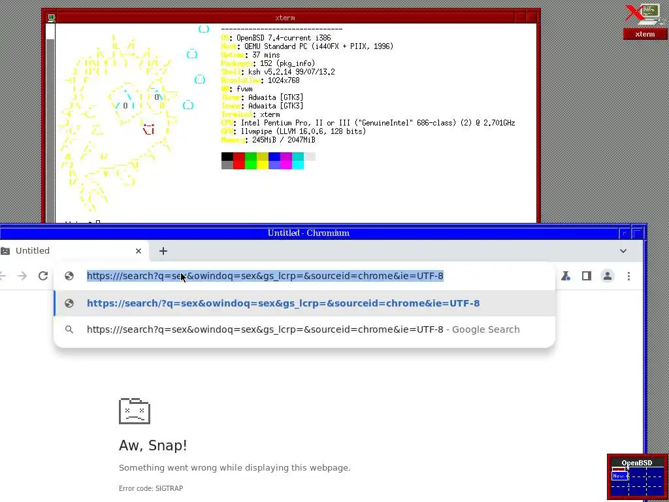The width and height of the screenshot is (669, 502).
Task: Click the tab favicon on Untitled tab
Action: click(x=5, y=251)
